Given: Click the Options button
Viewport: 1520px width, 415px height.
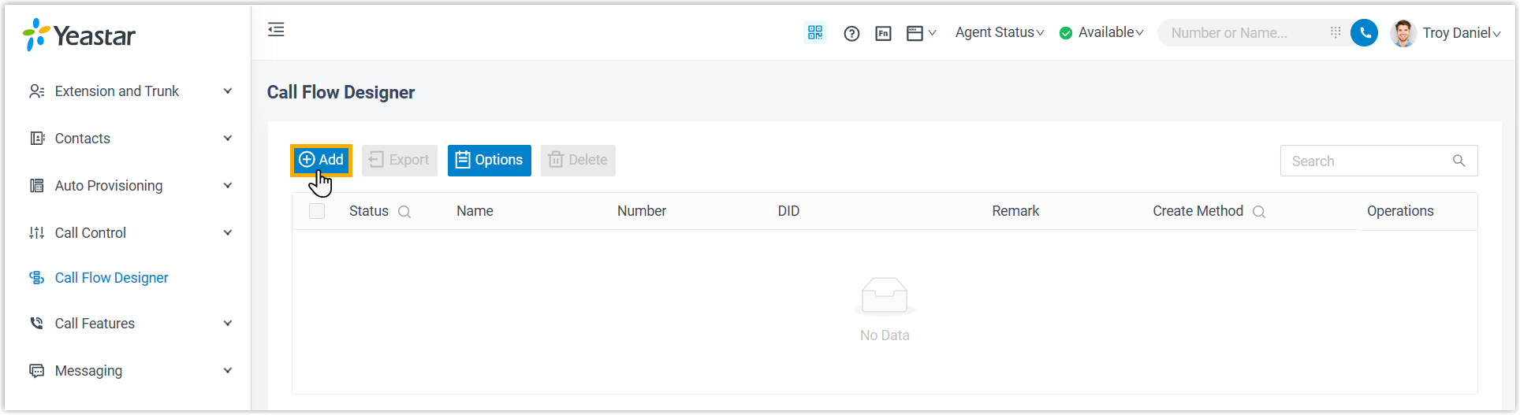Looking at the screenshot, I should tap(489, 160).
